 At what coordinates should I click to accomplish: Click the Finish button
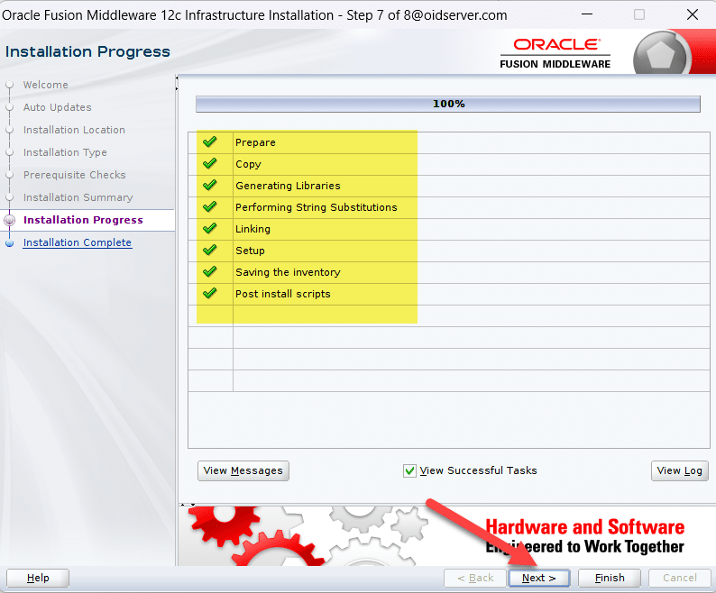tap(610, 578)
